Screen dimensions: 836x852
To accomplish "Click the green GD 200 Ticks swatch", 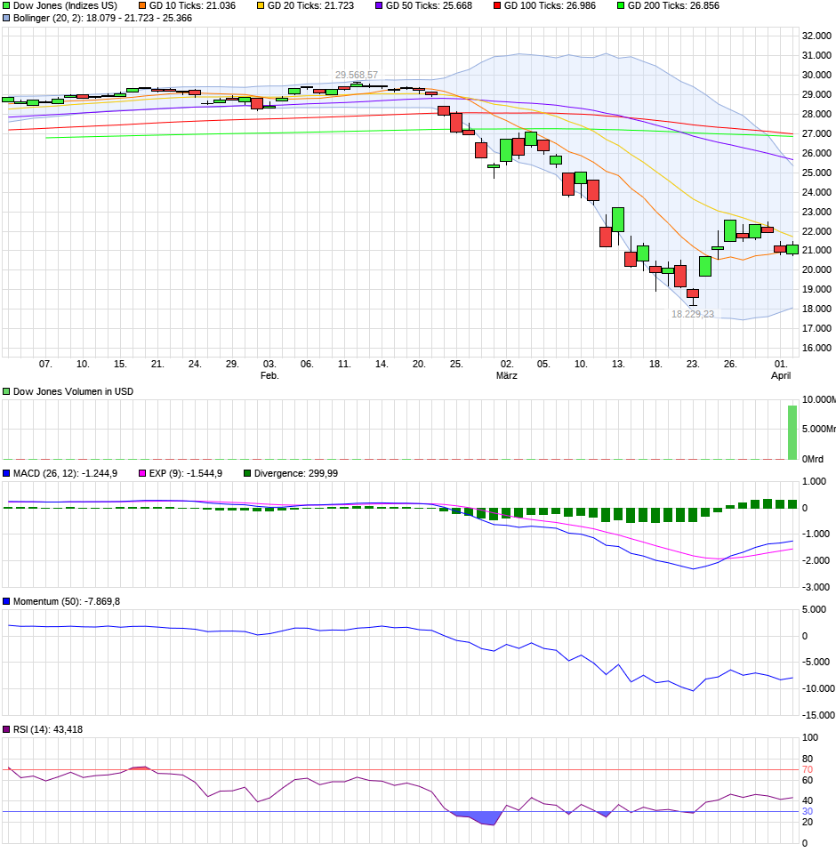I will click(621, 5).
